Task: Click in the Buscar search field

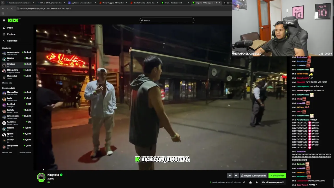Action: point(167,20)
